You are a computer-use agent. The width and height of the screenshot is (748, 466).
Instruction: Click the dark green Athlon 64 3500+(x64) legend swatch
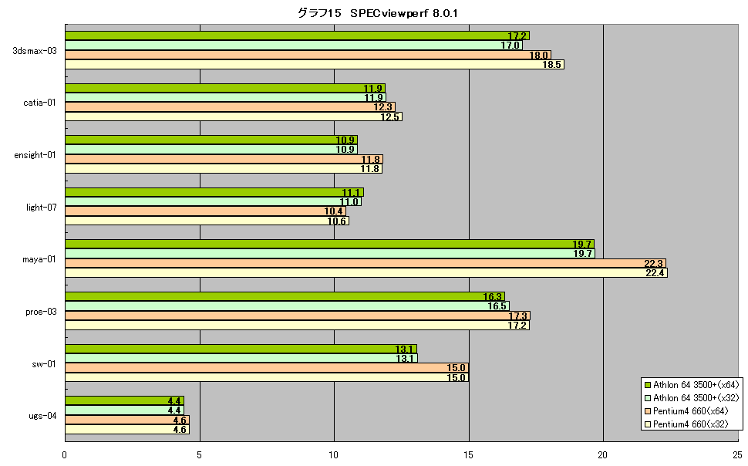pos(647,385)
